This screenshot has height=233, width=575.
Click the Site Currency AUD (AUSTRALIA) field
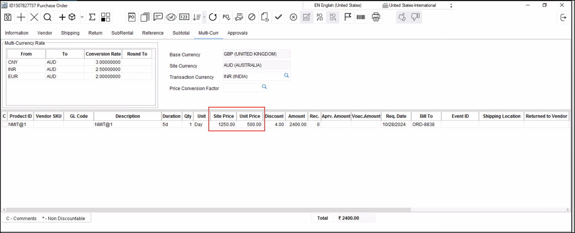point(257,65)
